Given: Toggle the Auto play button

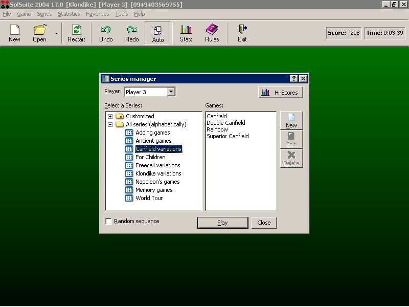Looking at the screenshot, I should (157, 33).
